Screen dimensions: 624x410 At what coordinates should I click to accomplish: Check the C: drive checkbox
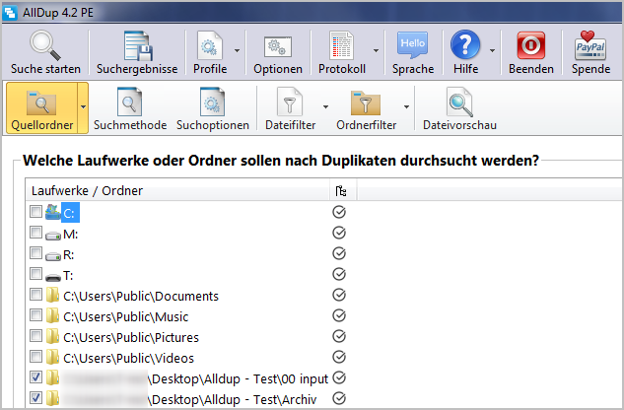click(x=35, y=211)
